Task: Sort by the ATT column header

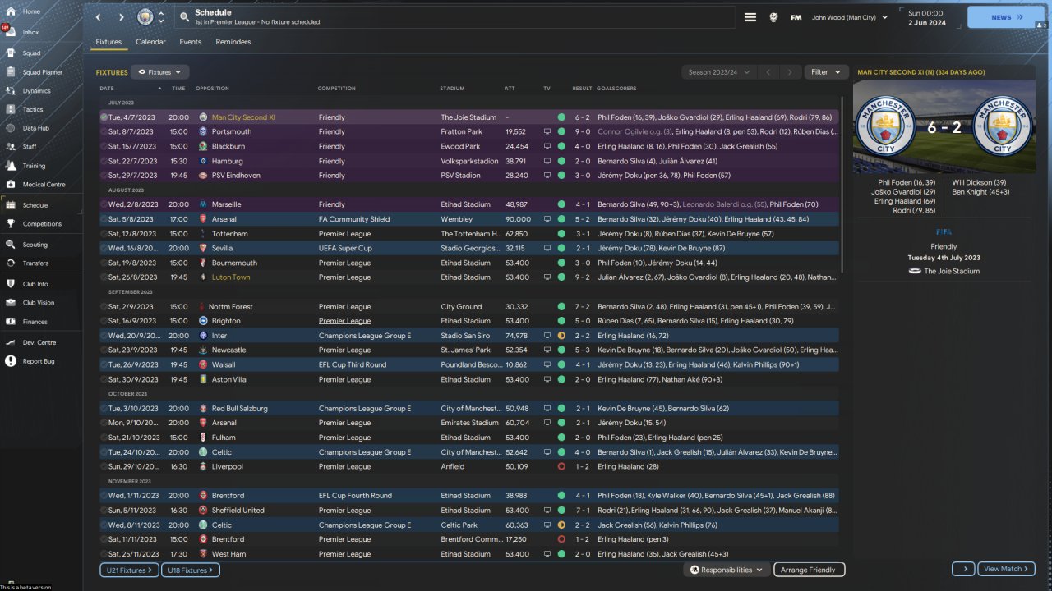Action: (510, 89)
